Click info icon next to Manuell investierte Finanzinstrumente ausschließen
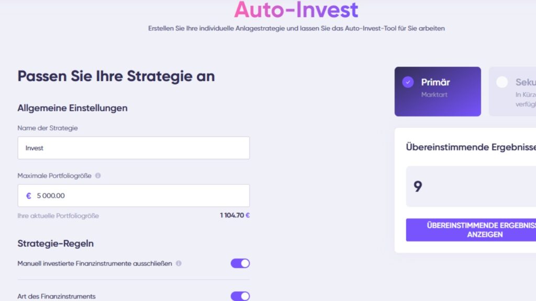Image resolution: width=536 pixels, height=301 pixels. (178, 263)
